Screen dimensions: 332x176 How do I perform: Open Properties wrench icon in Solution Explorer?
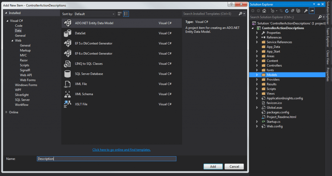click(x=306, y=11)
